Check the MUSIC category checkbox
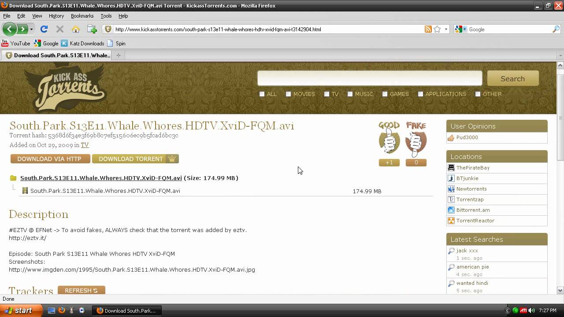 350,94
